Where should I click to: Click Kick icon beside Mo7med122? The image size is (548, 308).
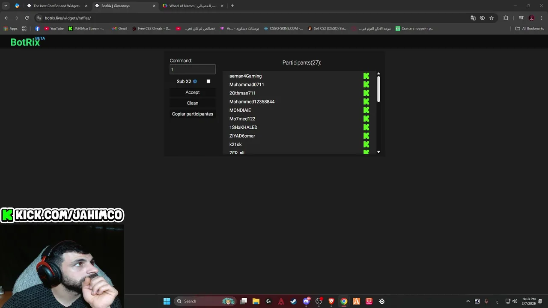coord(366,118)
